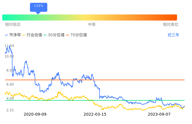This screenshot has width=192, height=124.
Task: Click the 相对高位 label under the bar
Action: click(x=171, y=25)
